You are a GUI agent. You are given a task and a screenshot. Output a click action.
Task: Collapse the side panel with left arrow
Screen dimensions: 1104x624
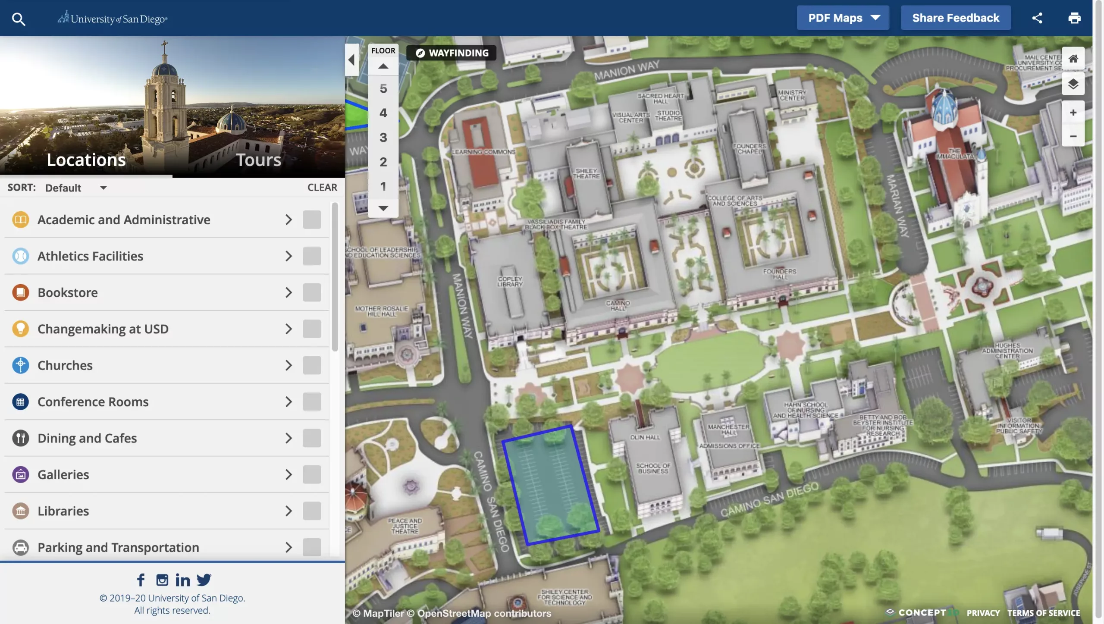[x=351, y=60]
